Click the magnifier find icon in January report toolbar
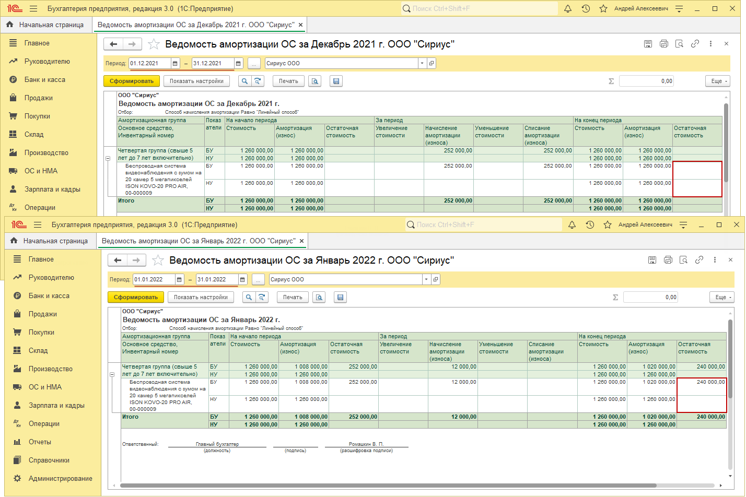This screenshot has height=497, width=746. pyautogui.click(x=249, y=297)
